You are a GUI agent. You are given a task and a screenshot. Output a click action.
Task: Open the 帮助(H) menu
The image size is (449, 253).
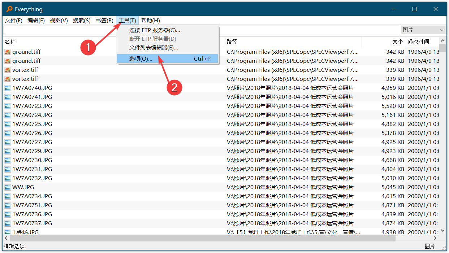click(x=151, y=21)
